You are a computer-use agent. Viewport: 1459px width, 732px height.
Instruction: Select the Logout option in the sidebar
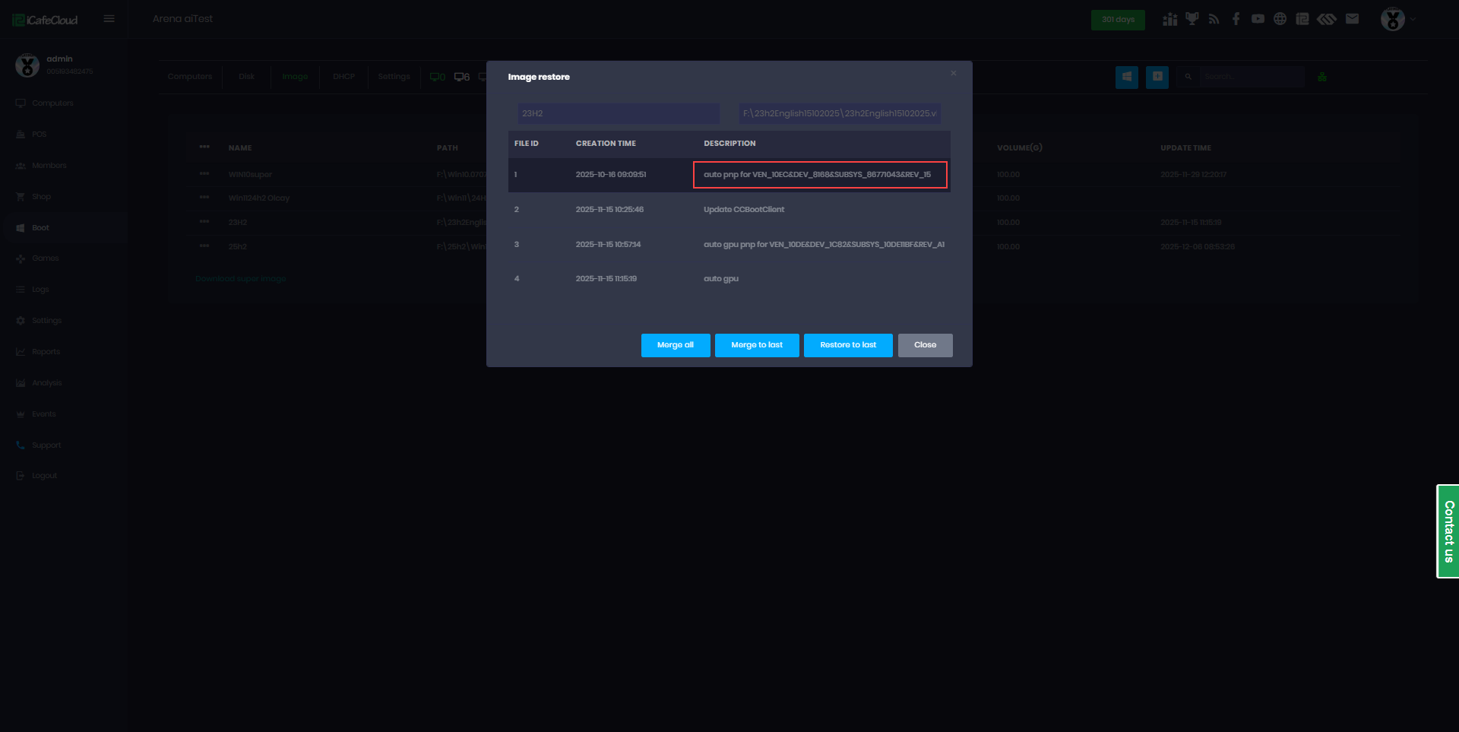[43, 475]
